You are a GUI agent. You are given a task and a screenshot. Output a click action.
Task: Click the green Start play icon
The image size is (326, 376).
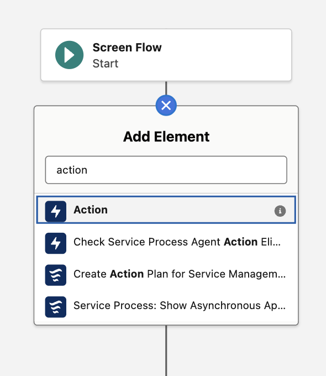69,55
